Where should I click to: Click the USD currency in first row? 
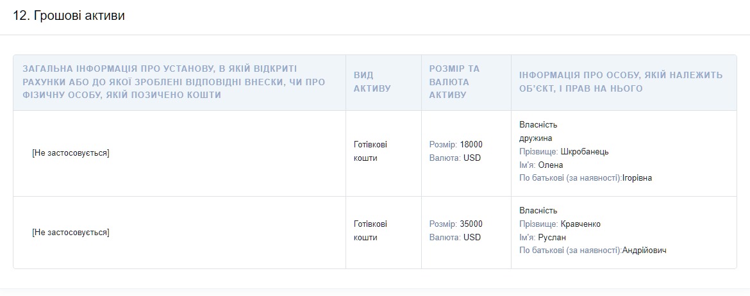472,158
